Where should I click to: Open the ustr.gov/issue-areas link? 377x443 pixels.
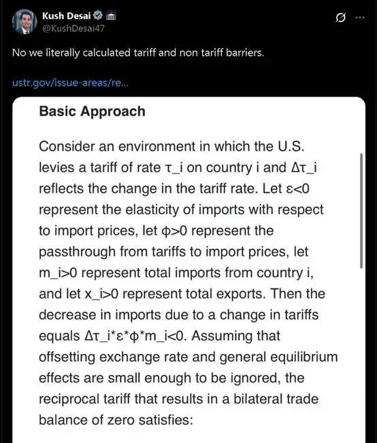(x=70, y=83)
